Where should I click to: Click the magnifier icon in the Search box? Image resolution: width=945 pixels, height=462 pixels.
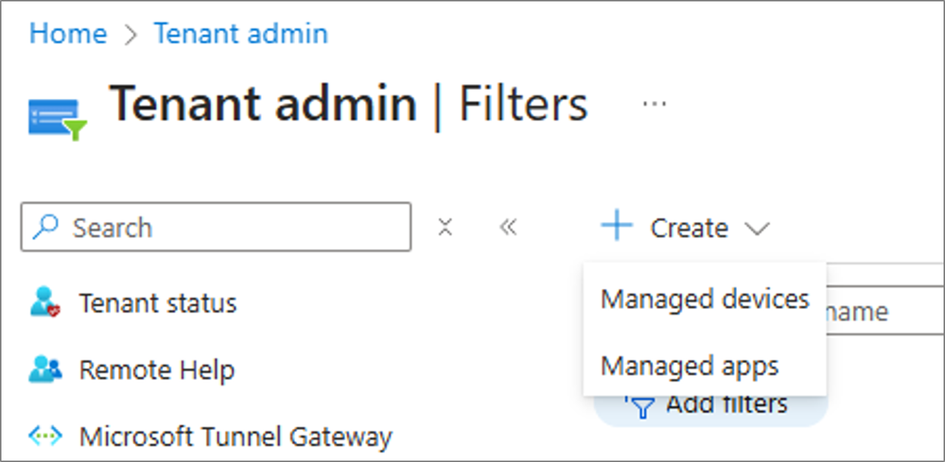click(45, 227)
